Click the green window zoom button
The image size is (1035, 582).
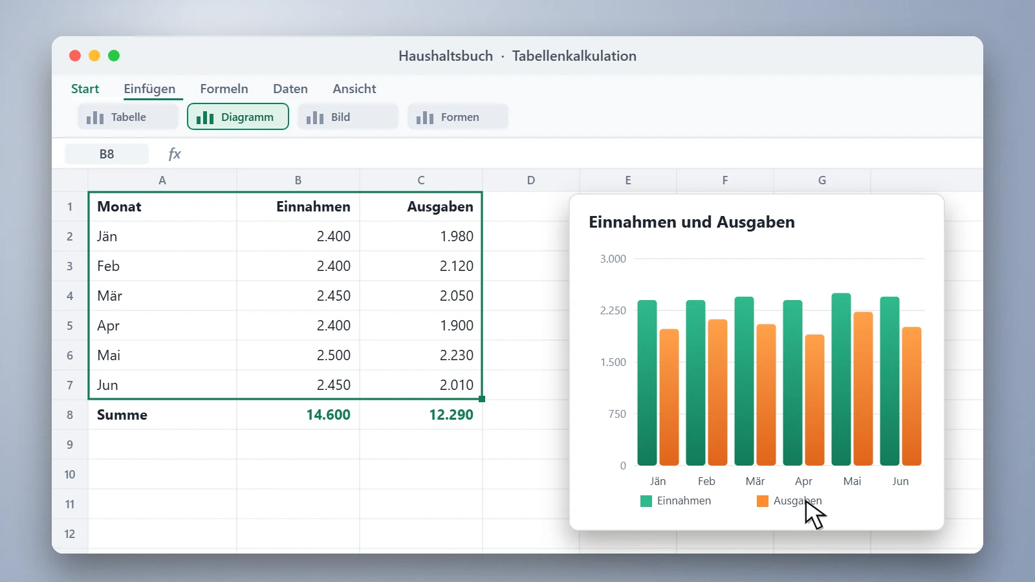click(114, 56)
